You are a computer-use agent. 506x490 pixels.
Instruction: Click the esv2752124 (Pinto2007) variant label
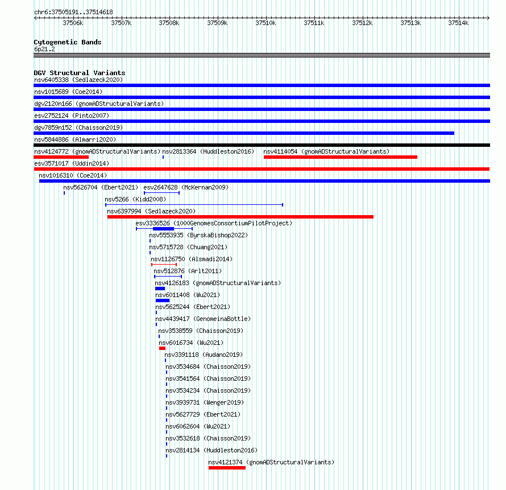(72, 116)
